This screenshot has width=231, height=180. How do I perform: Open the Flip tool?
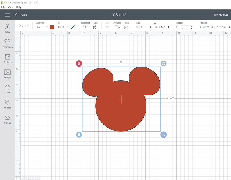pyautogui.click(x=126, y=27)
